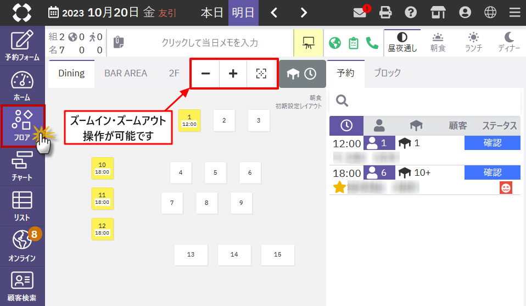The height and width of the screenshot is (306, 526).
Task: Click the daily memo input field
Action: click(x=209, y=43)
